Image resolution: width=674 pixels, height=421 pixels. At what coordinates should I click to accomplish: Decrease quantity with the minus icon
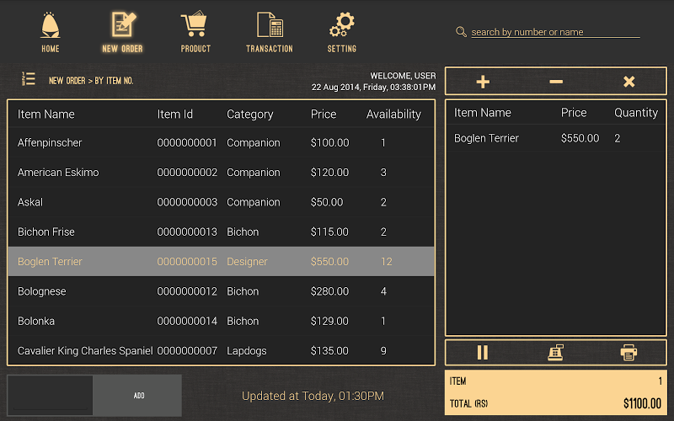click(x=556, y=82)
